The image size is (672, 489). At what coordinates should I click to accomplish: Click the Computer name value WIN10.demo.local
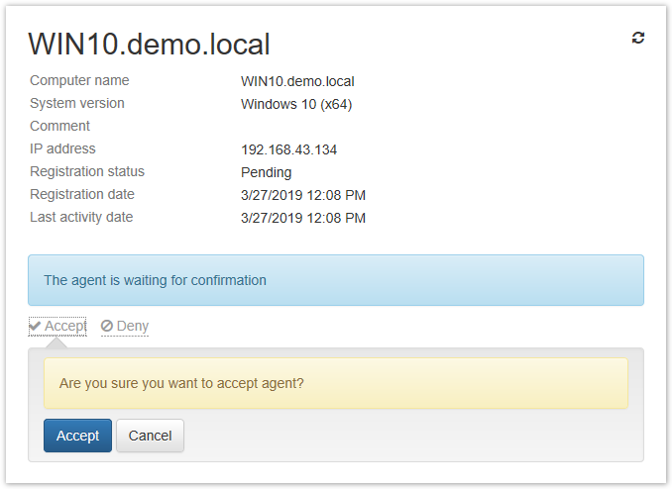(297, 81)
